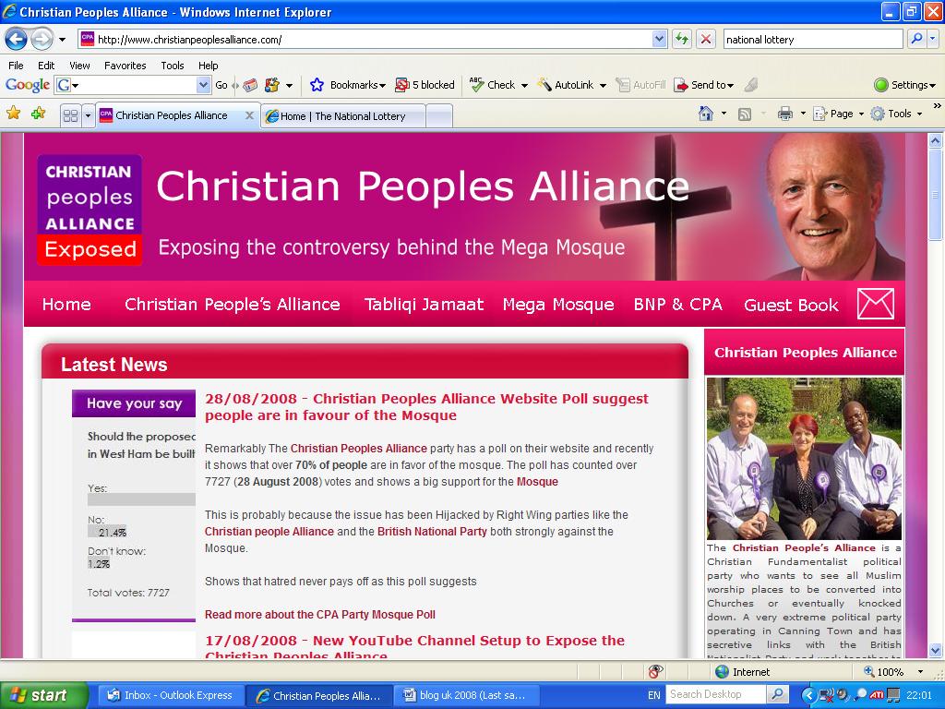This screenshot has height=709, width=945.
Task: Open the Page menu dropdown
Action: pos(840,114)
